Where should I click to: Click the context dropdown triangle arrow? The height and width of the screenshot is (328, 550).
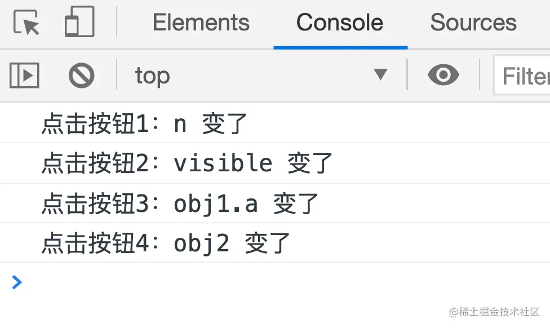coord(380,74)
